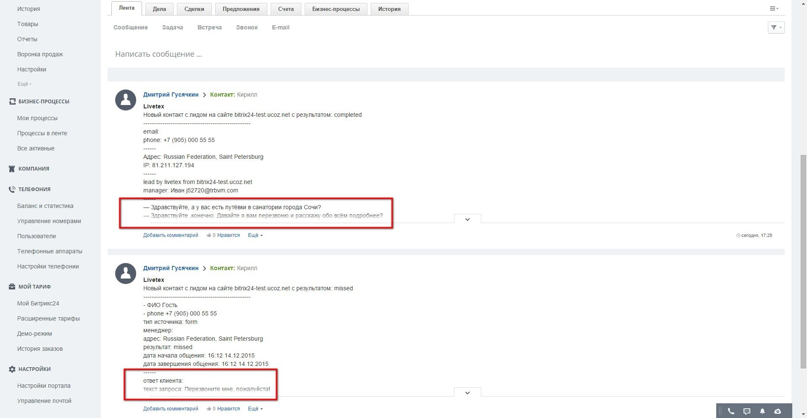807x418 pixels.
Task: Open the Ещё dropdown under first post
Action: (255, 235)
